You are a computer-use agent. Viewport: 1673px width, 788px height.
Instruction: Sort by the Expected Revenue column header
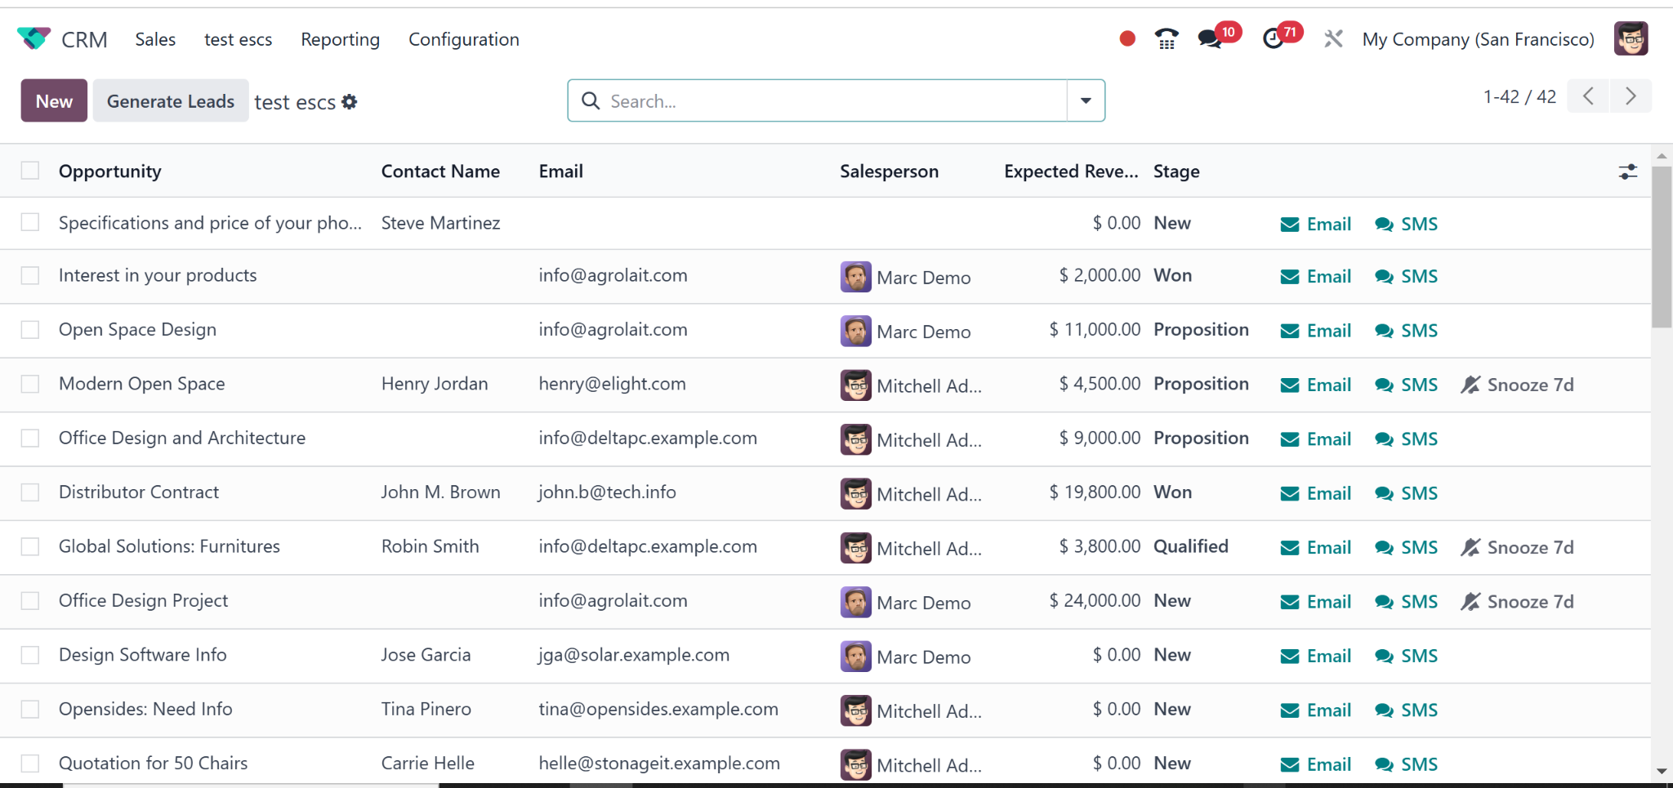pos(1071,171)
